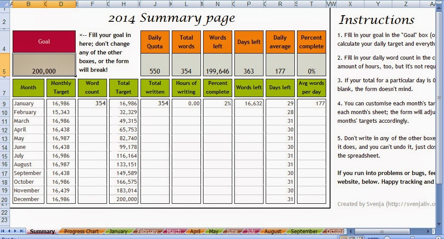Image resolution: width=444 pixels, height=239 pixels.
Task: Open the May sheet tab
Action: tap(214, 231)
